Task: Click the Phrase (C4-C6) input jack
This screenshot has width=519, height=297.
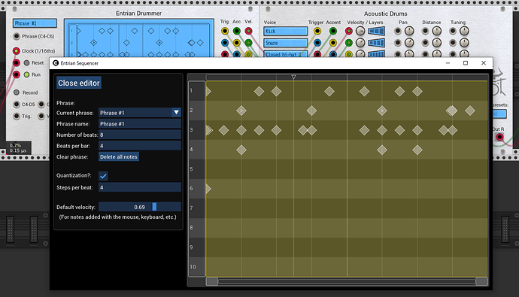Action: pyautogui.click(x=17, y=36)
